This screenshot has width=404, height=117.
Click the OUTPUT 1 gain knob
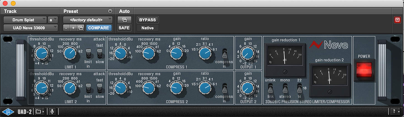[x=248, y=53]
